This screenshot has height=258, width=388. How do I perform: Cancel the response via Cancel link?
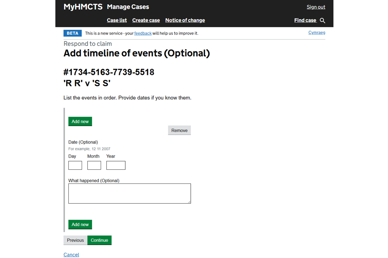[71, 255]
